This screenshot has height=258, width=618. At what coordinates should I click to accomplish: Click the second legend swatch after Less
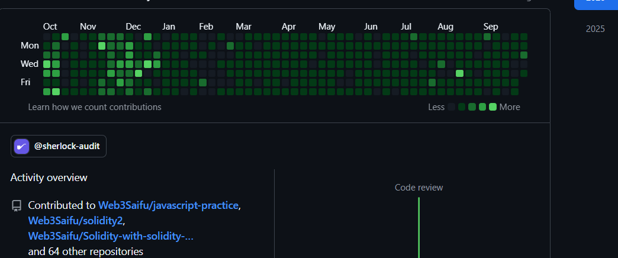pos(462,107)
